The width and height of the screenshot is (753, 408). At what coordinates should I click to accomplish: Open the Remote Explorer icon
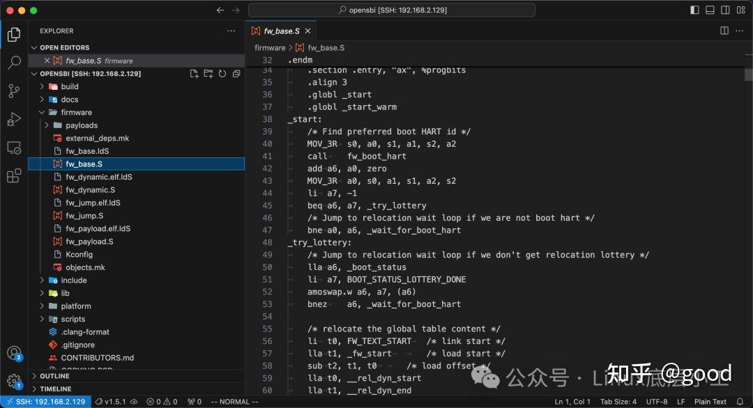pyautogui.click(x=14, y=148)
